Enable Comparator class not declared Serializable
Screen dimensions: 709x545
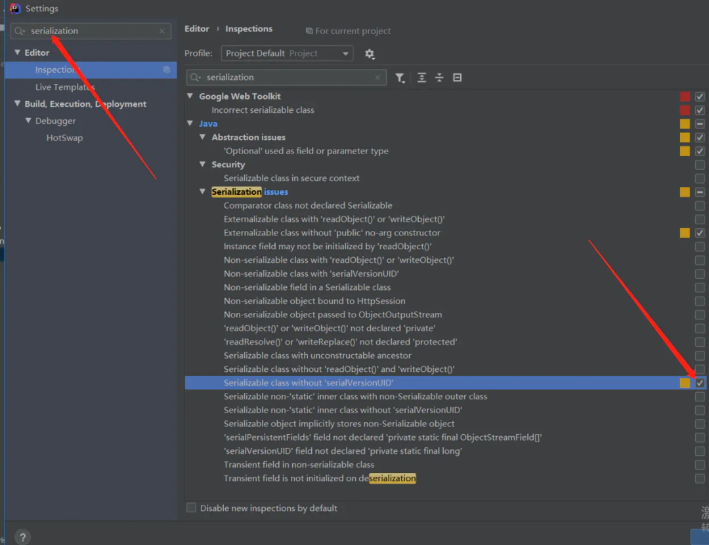pyautogui.click(x=700, y=206)
